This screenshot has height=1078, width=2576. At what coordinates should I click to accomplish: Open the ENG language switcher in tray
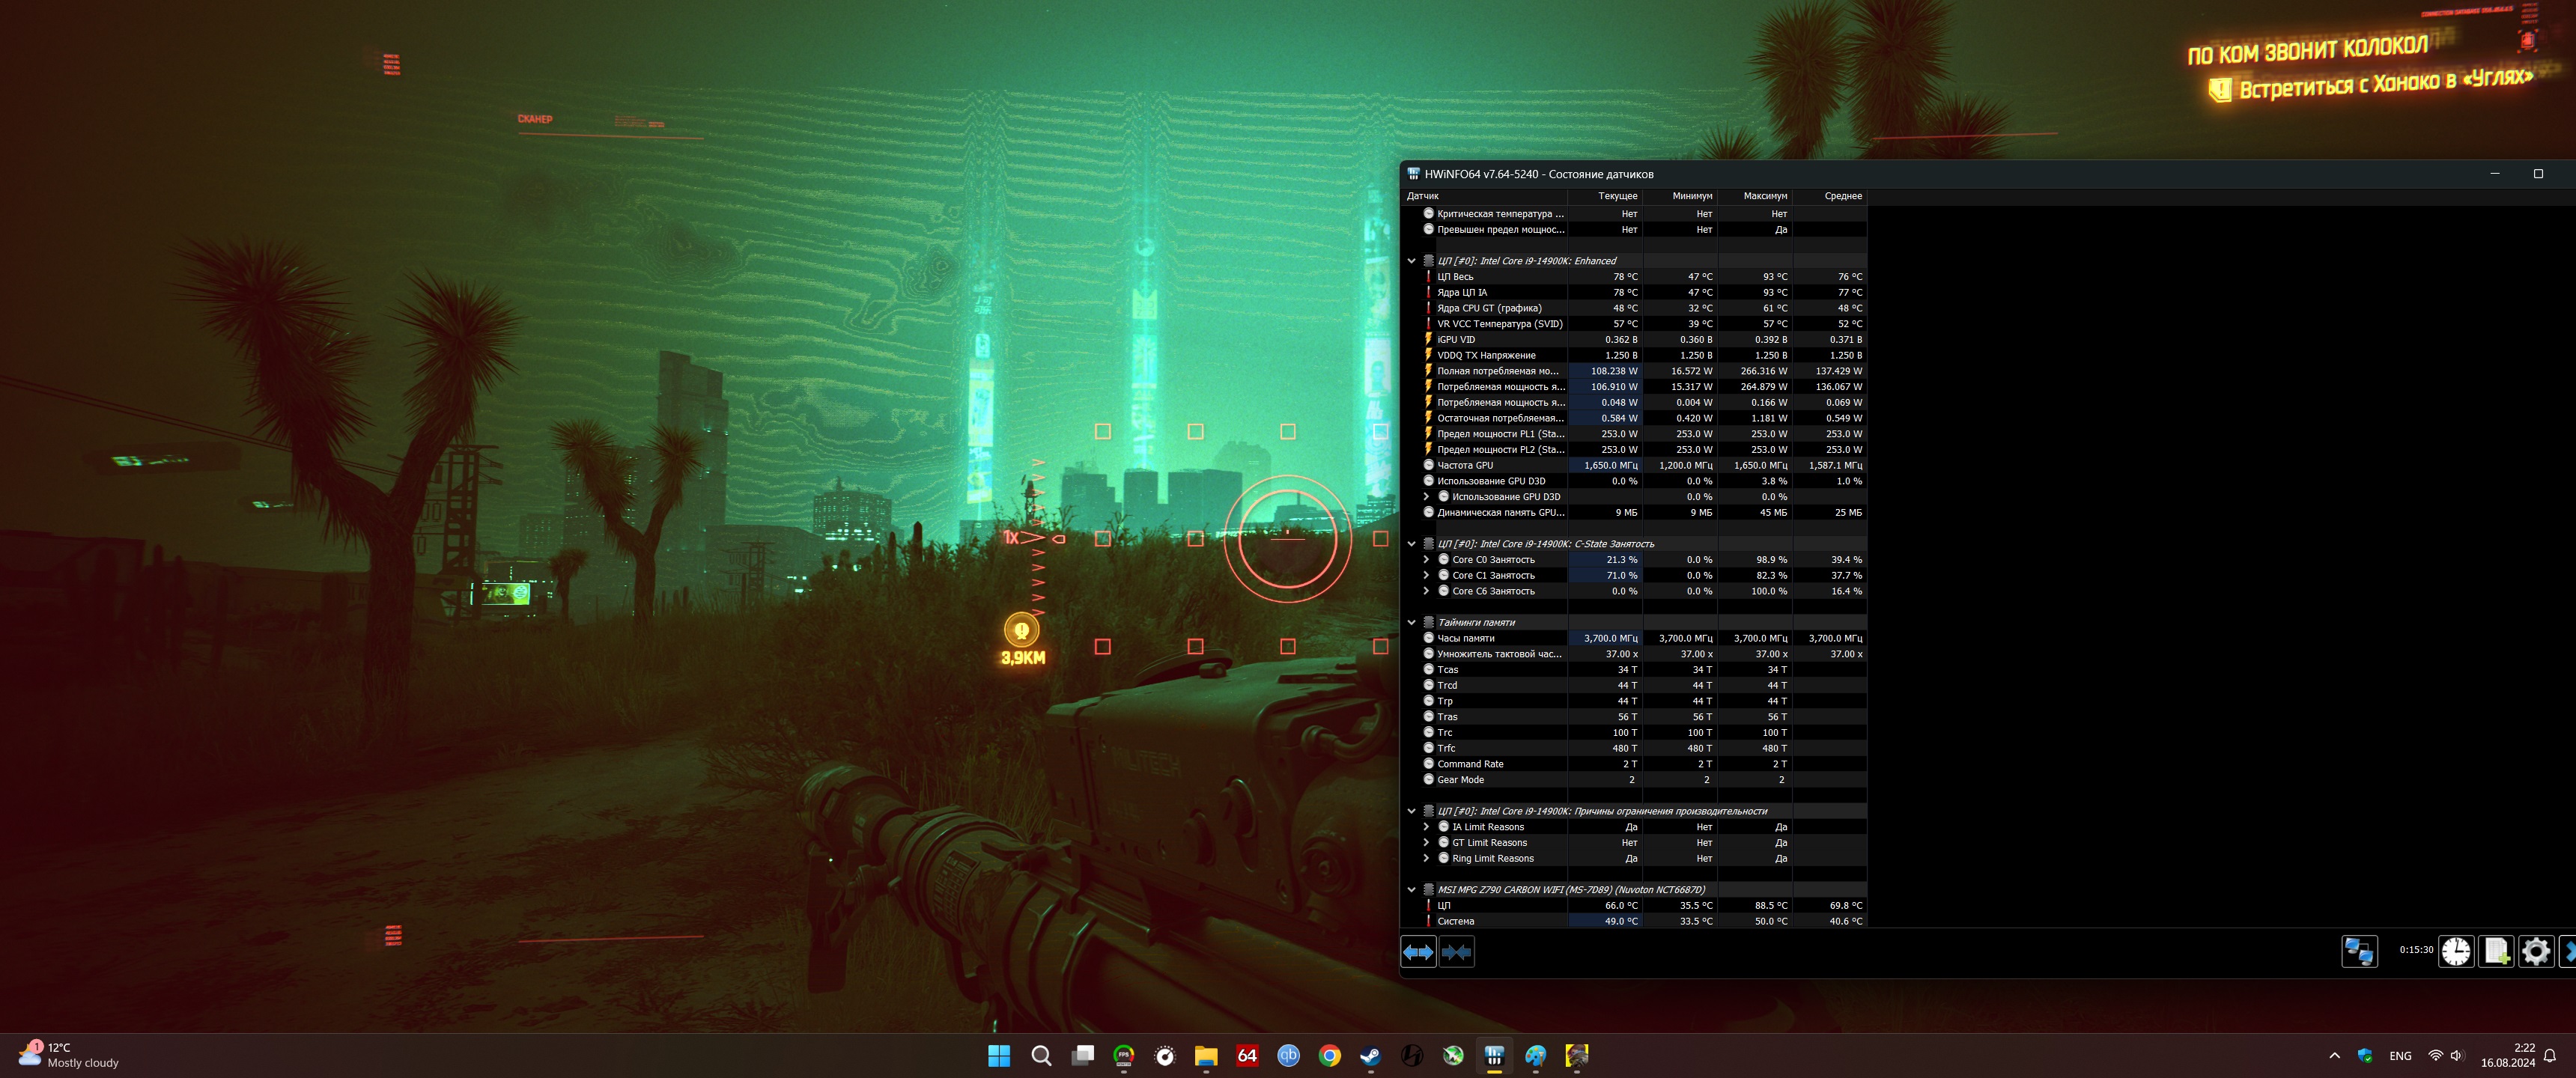pyautogui.click(x=2400, y=1056)
